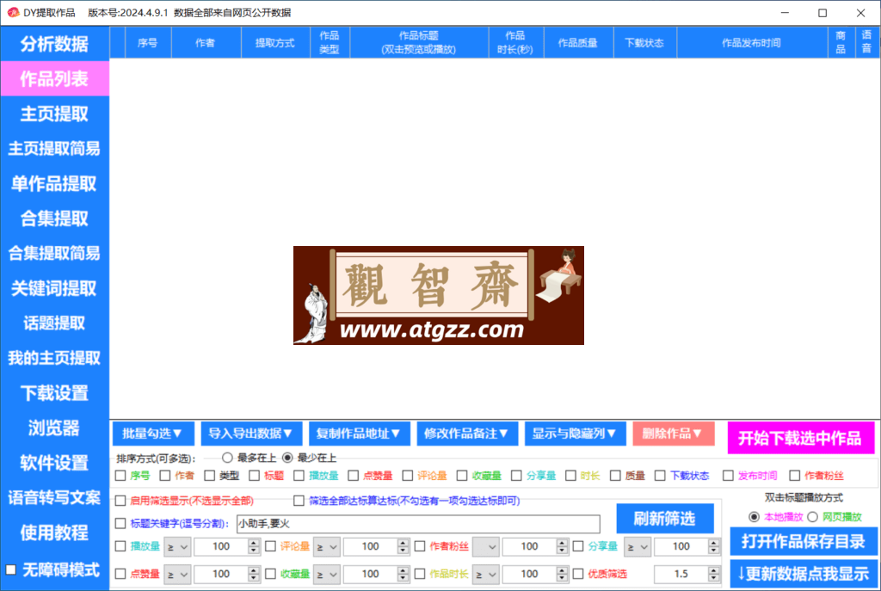Check the 优质筛选 checkbox
This screenshot has width=881, height=591.
(x=578, y=574)
